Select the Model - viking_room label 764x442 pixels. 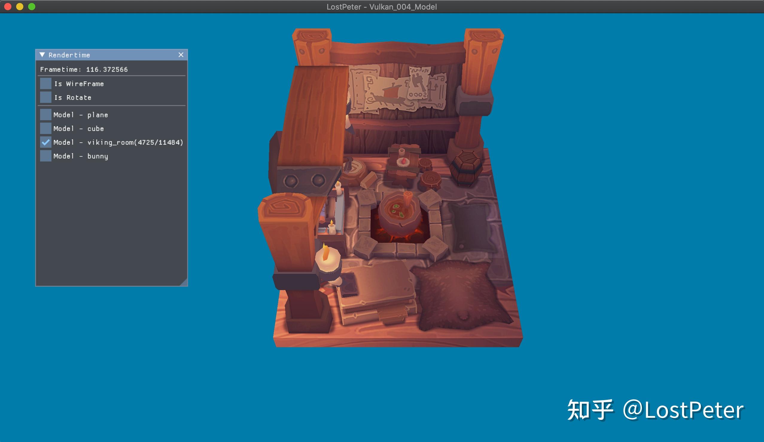(x=118, y=142)
